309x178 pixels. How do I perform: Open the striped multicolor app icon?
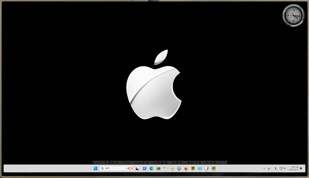[x=158, y=169]
